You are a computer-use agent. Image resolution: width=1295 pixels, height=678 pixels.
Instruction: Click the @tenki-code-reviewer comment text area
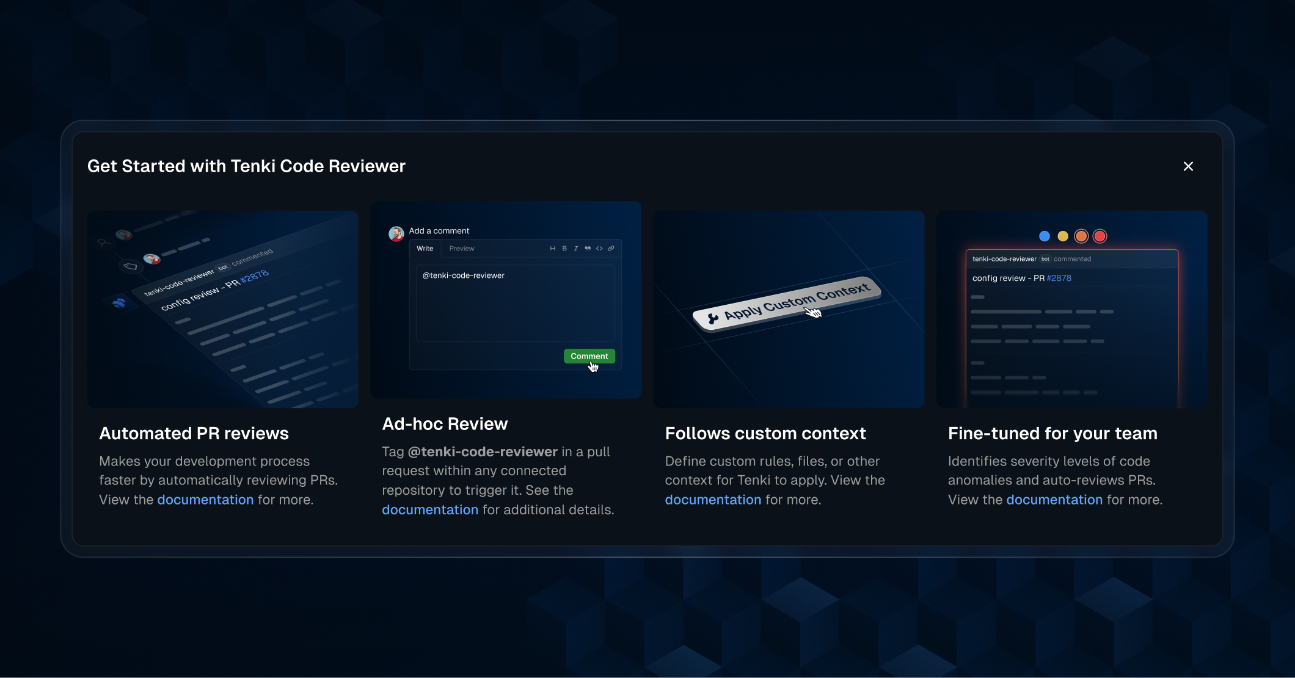(x=515, y=303)
